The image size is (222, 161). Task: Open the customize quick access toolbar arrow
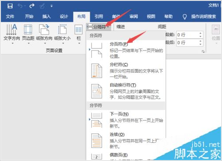click(52, 6)
